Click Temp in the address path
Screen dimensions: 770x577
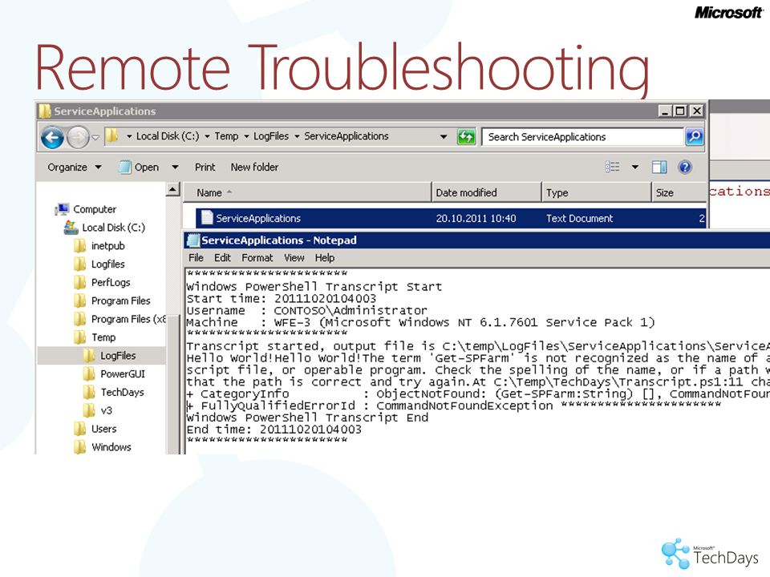pyautogui.click(x=226, y=136)
